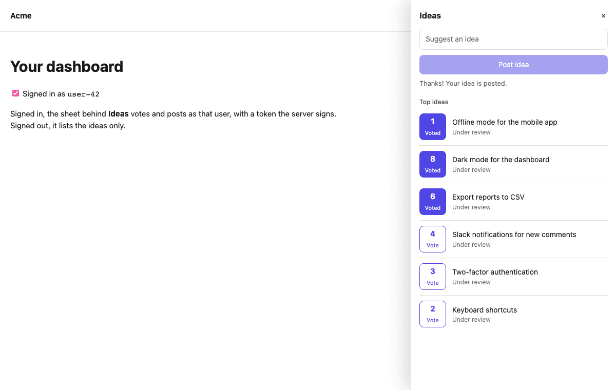616x390 pixels.
Task: Click Under review status beneath Keyboard shortcuts
Action: [471, 320]
